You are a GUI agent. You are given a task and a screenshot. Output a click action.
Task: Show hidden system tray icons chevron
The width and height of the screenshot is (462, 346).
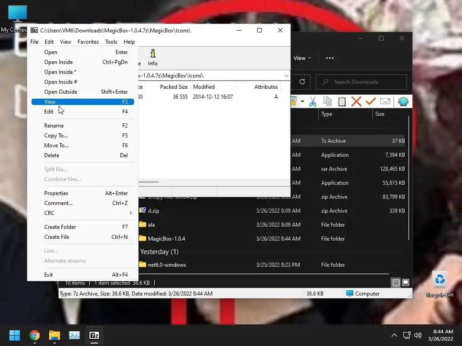pyautogui.click(x=394, y=335)
